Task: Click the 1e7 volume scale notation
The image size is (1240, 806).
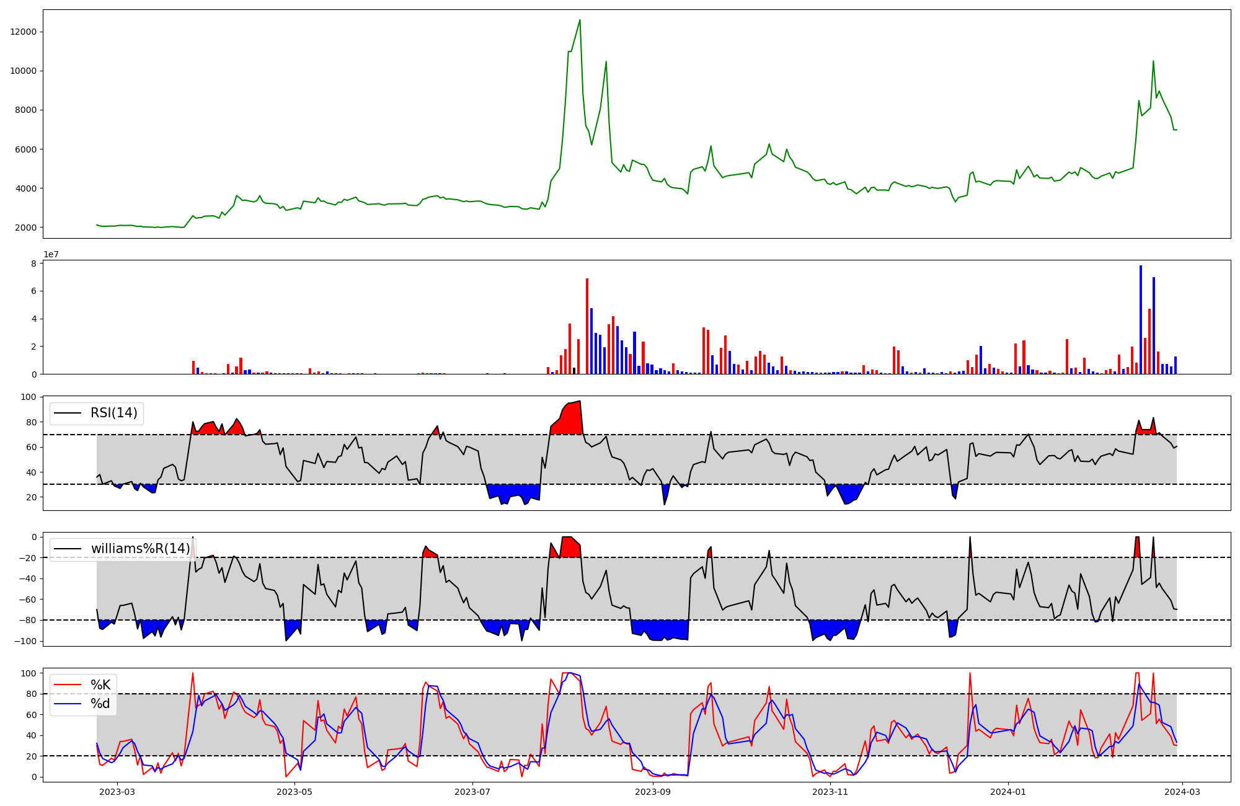Action: (51, 254)
